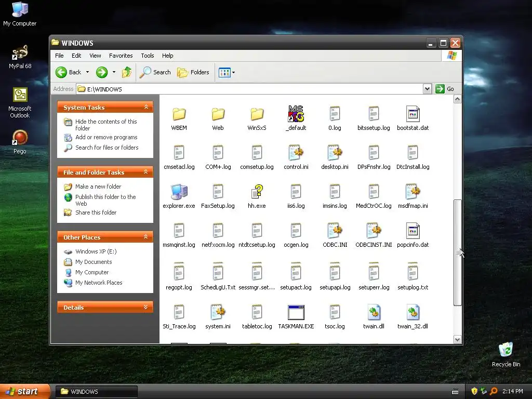Collapse the File and Folder Tasks panel
Screen dimensions: 532x399
coord(146,171)
